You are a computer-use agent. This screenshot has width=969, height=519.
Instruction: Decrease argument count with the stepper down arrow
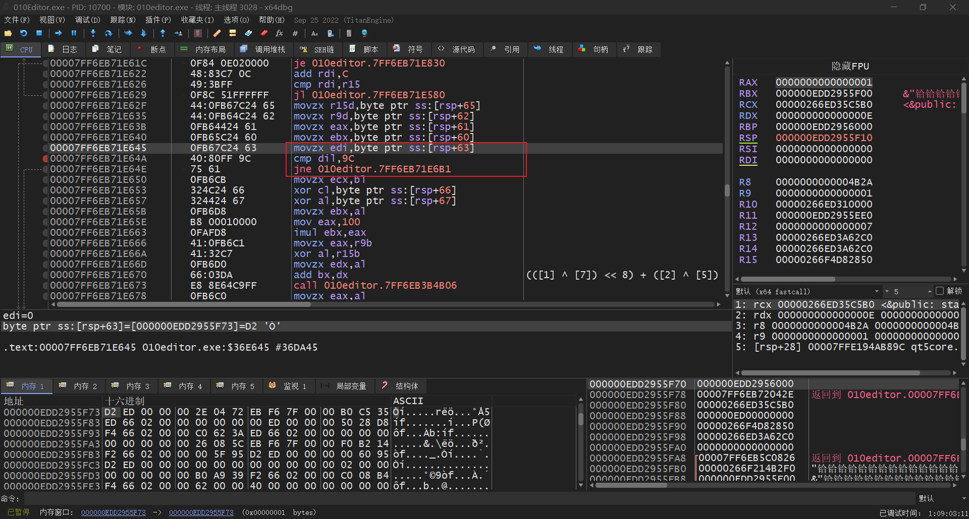[887, 292]
